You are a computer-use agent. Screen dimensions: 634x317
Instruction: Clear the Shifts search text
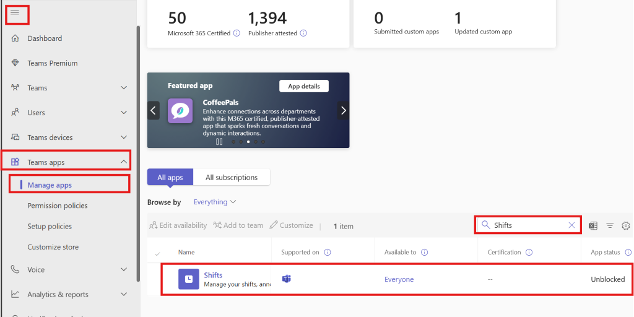tap(571, 225)
